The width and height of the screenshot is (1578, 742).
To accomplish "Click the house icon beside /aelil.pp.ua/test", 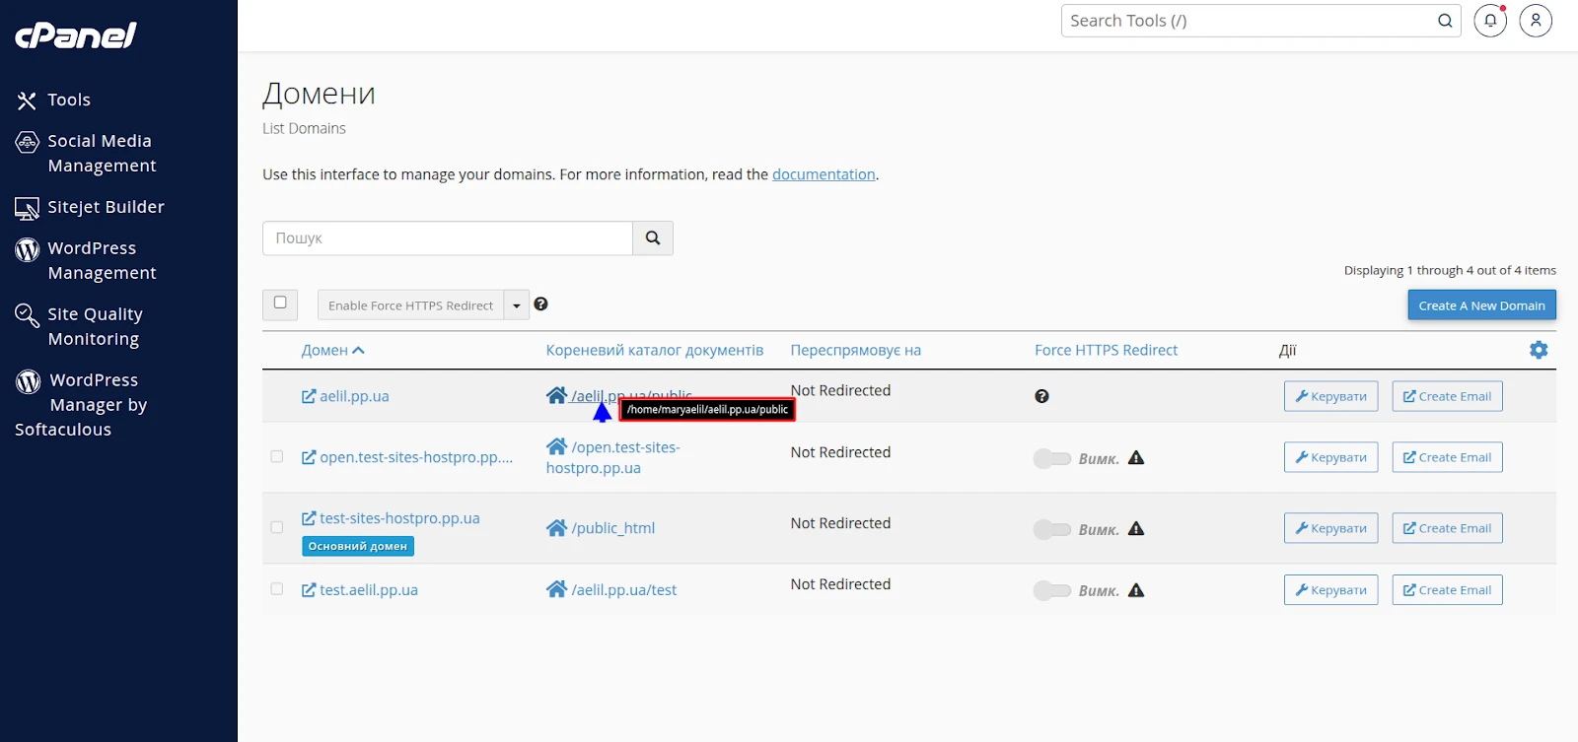I will (x=556, y=589).
